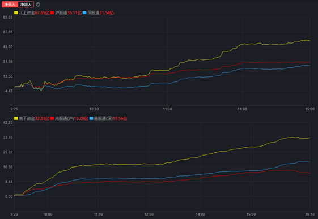Click the blue 港股通(深) legend icon
Screen dimensions: 318x219
91,118
